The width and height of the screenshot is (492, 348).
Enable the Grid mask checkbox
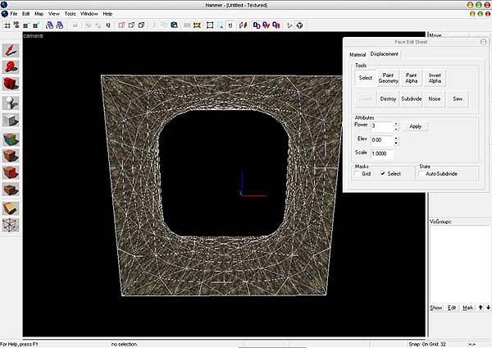coord(358,174)
